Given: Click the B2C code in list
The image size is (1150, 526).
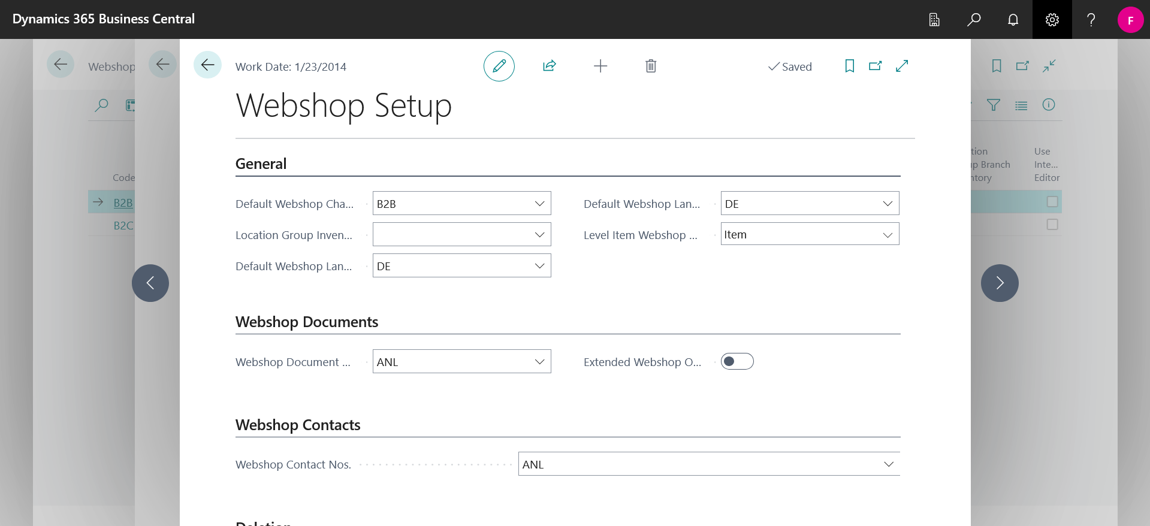Looking at the screenshot, I should click(123, 225).
